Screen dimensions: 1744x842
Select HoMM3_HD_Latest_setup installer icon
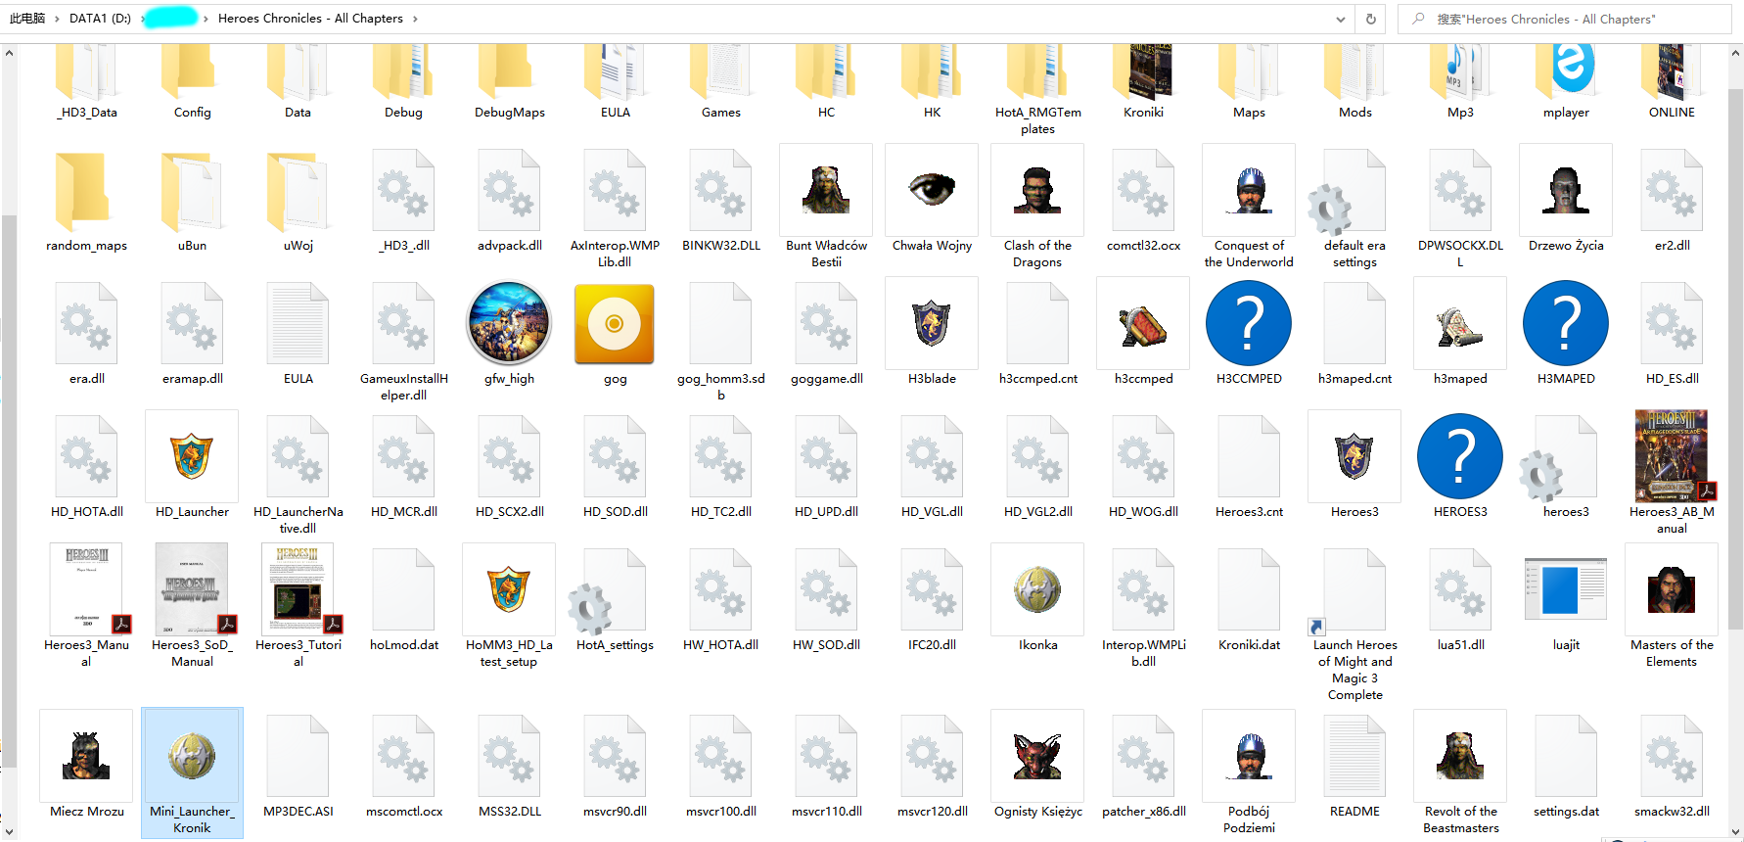[509, 589]
